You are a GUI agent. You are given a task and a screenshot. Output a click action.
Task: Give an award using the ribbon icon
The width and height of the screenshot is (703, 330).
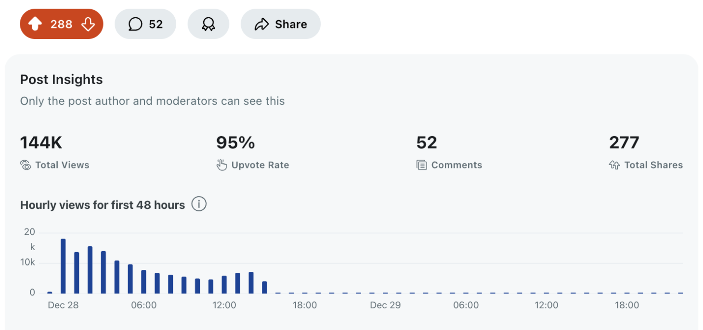click(x=208, y=24)
